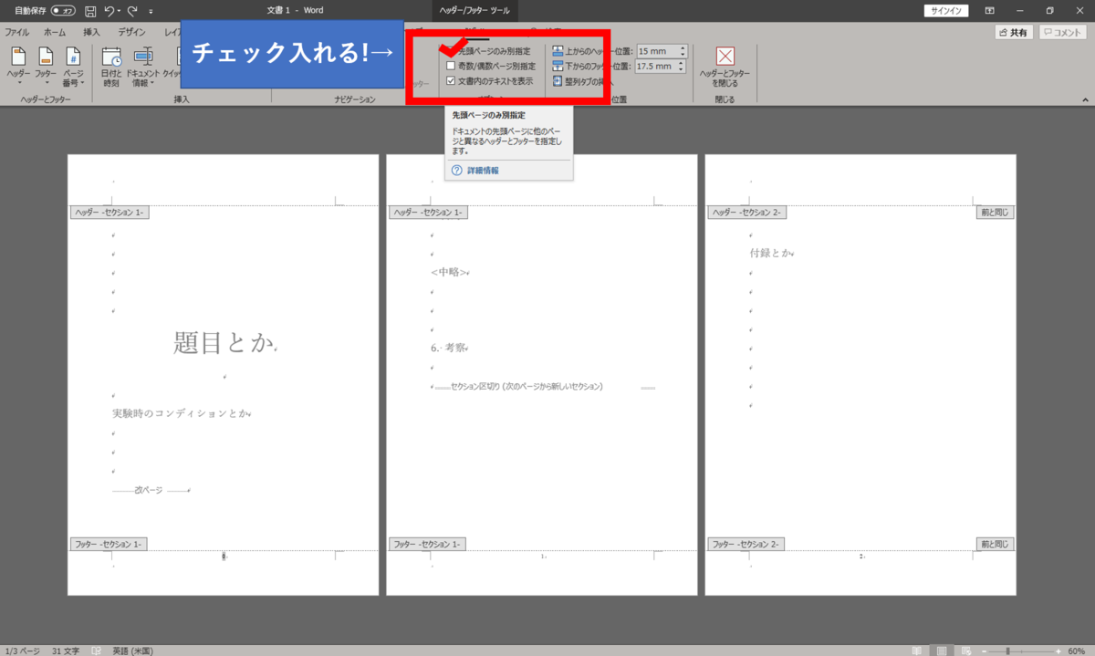Switch to Home (ホーム) tab
Image resolution: width=1095 pixels, height=656 pixels.
coord(55,32)
